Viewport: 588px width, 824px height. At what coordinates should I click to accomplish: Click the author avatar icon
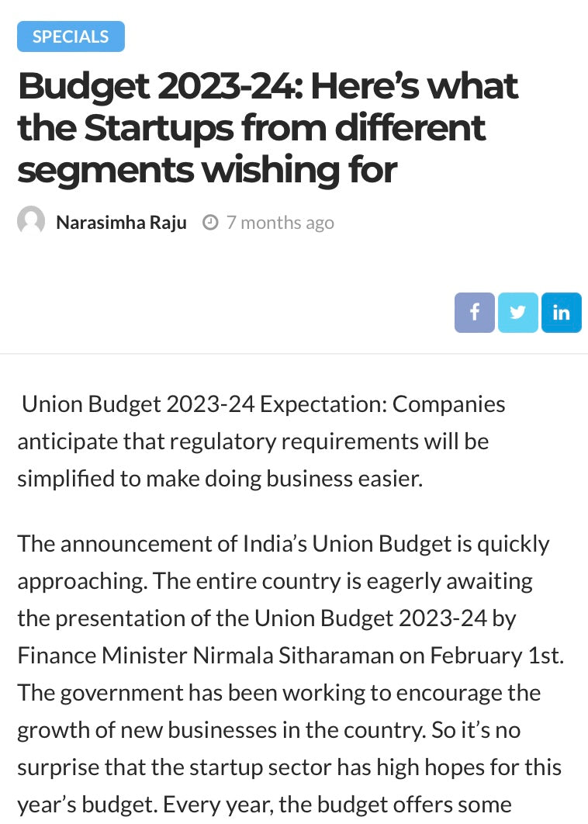coord(31,222)
